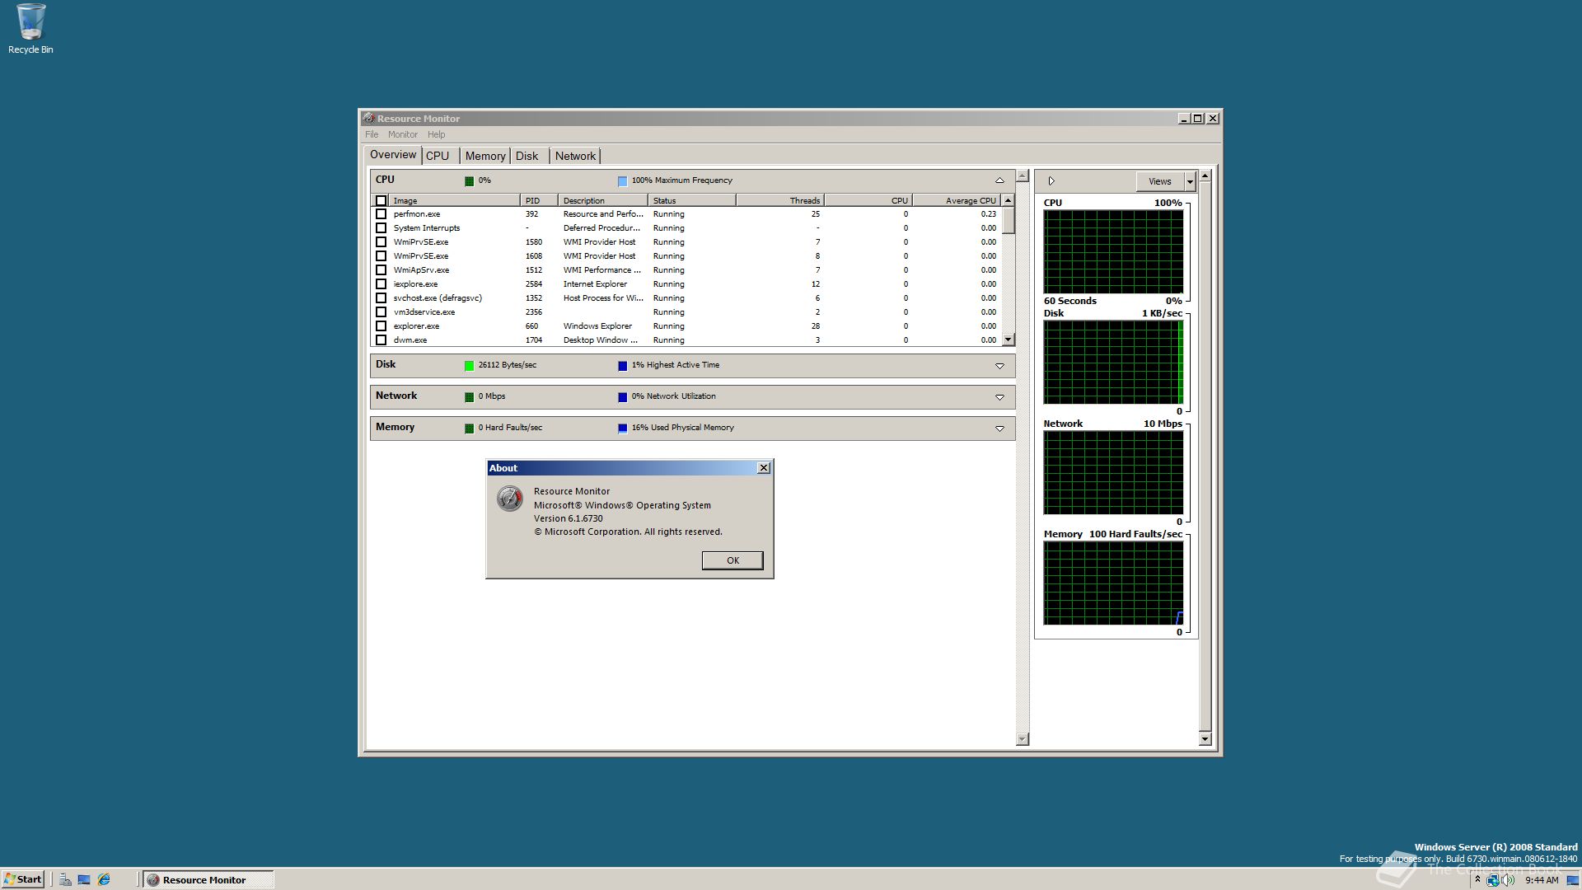Check the vm3dservice.exe checkbox
This screenshot has height=890, width=1582.
pos(381,312)
